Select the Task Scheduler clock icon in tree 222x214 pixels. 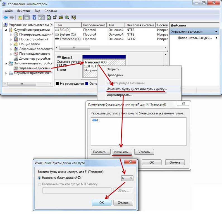pyautogui.click(x=16, y=35)
